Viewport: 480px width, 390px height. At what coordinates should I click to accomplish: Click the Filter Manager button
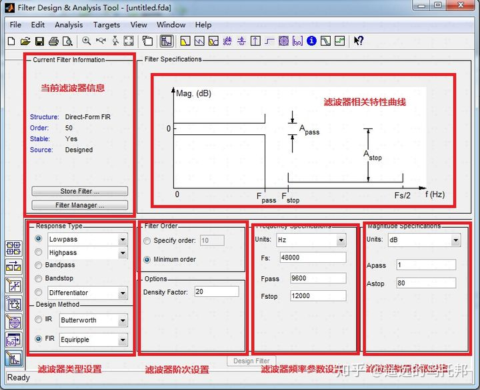(x=79, y=205)
